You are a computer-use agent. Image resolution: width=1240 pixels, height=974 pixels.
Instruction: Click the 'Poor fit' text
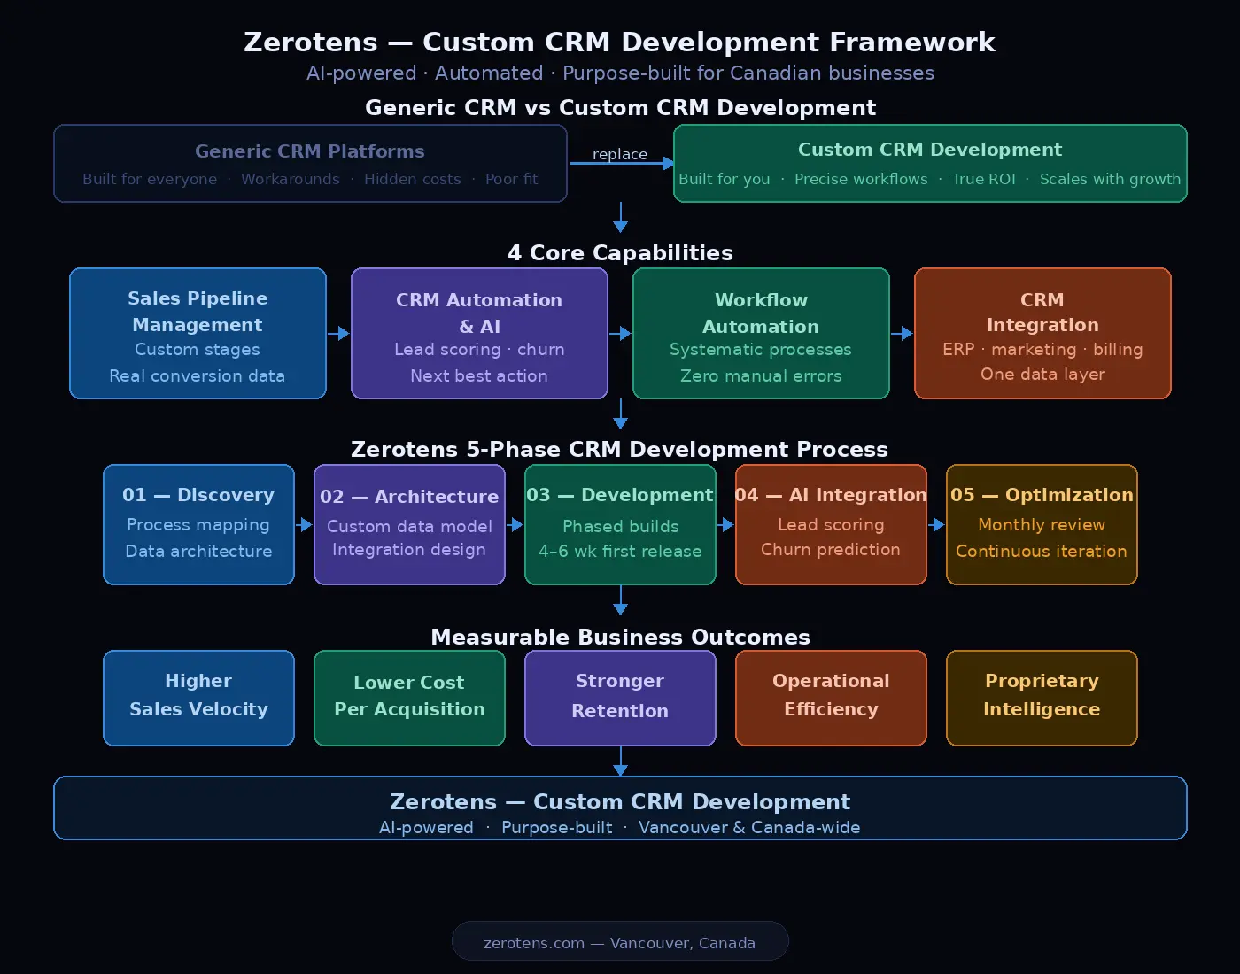[512, 179]
